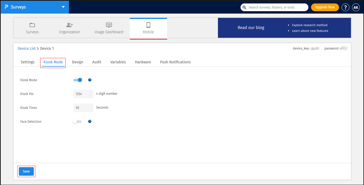Screen dimensions: 364x185
Task: Click the QuestionPro logo icon
Action: (6, 7)
